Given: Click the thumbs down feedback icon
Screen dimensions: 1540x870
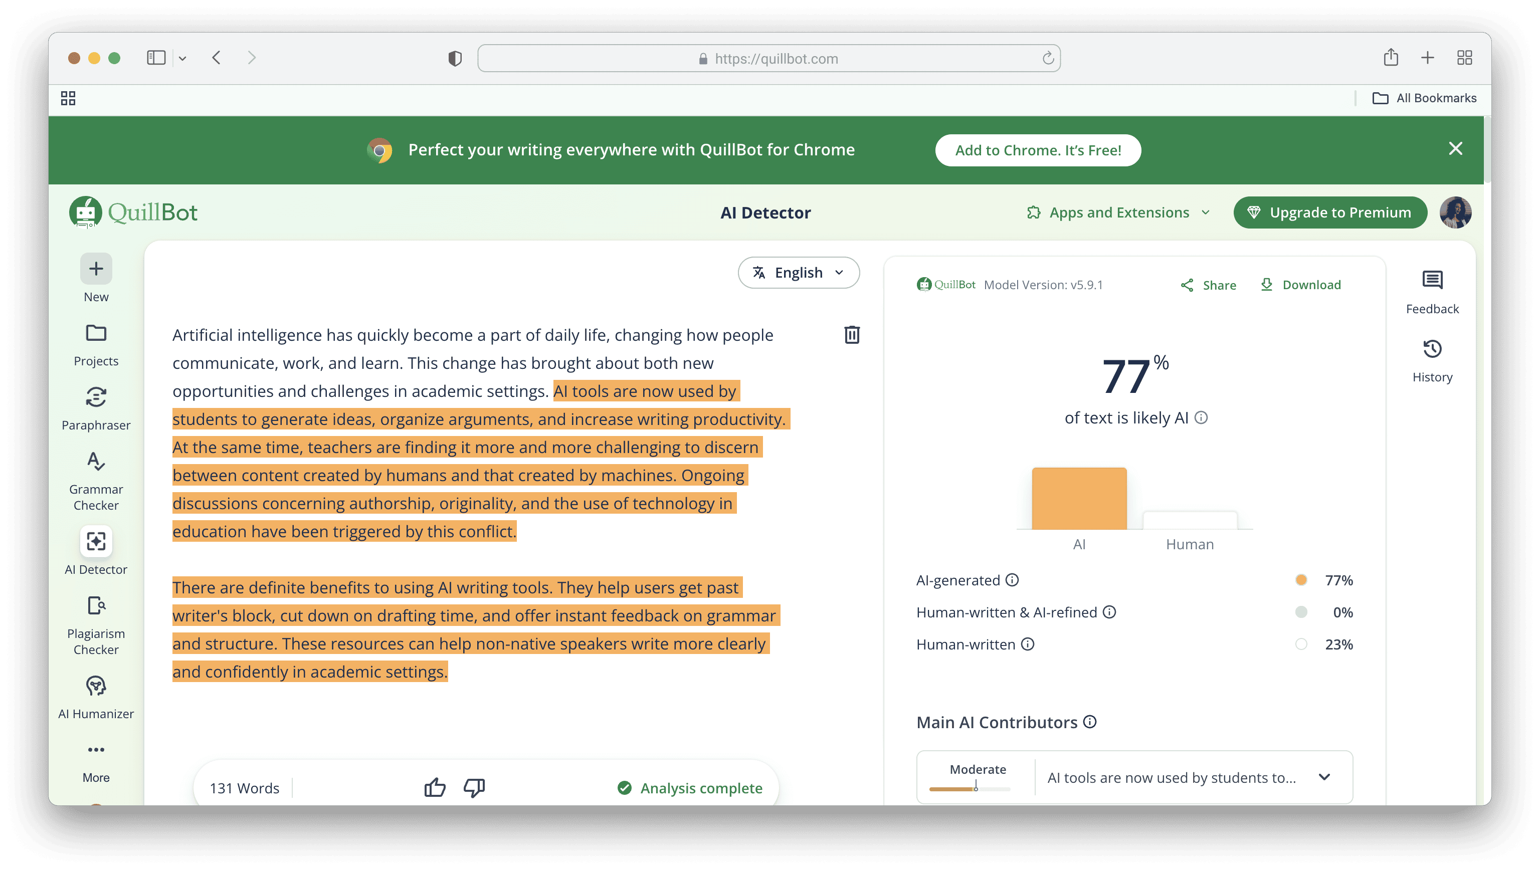Looking at the screenshot, I should (474, 787).
